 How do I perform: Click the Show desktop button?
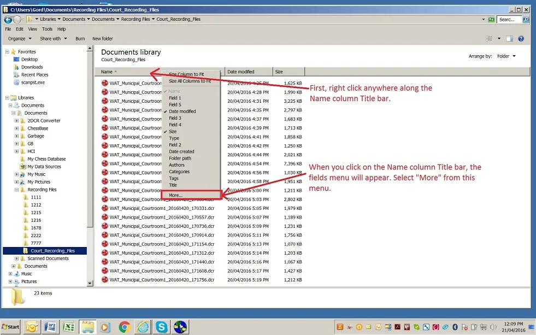532,327
